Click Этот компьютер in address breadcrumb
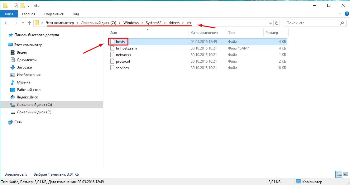350x185 pixels. 60,23
